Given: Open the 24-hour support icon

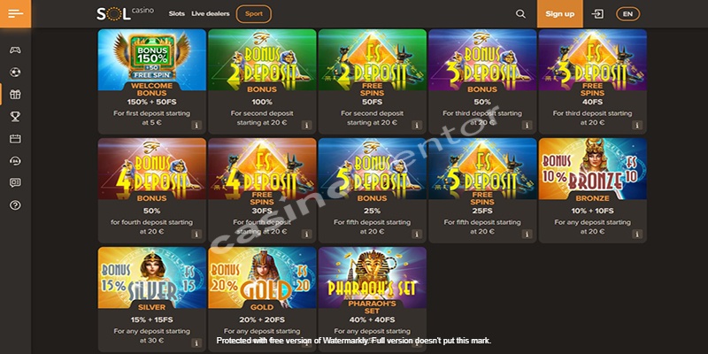Looking at the screenshot, I should click(x=15, y=161).
